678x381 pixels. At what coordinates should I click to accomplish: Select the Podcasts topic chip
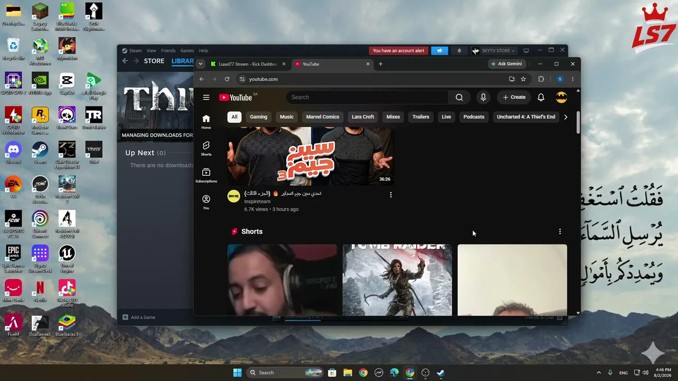coord(474,117)
